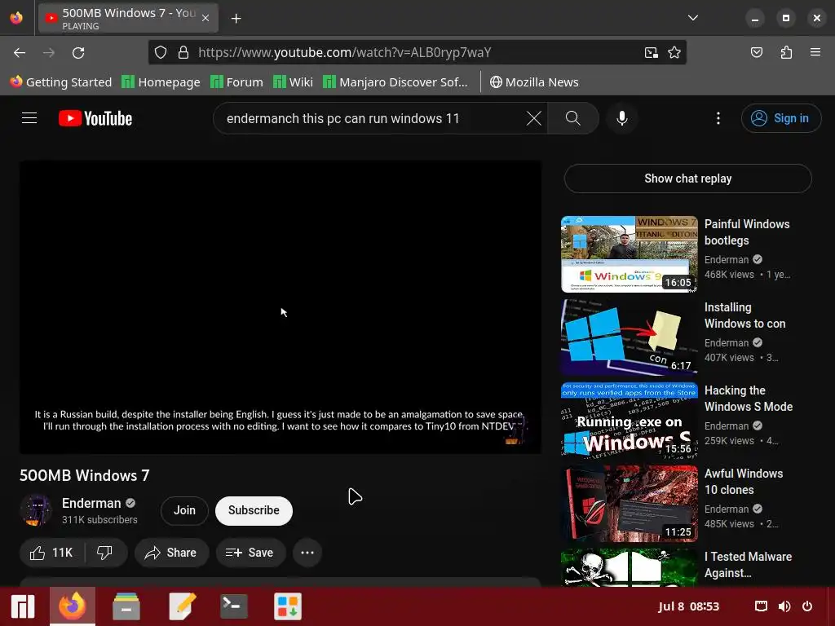Bookmark this page with the star

pos(674,52)
